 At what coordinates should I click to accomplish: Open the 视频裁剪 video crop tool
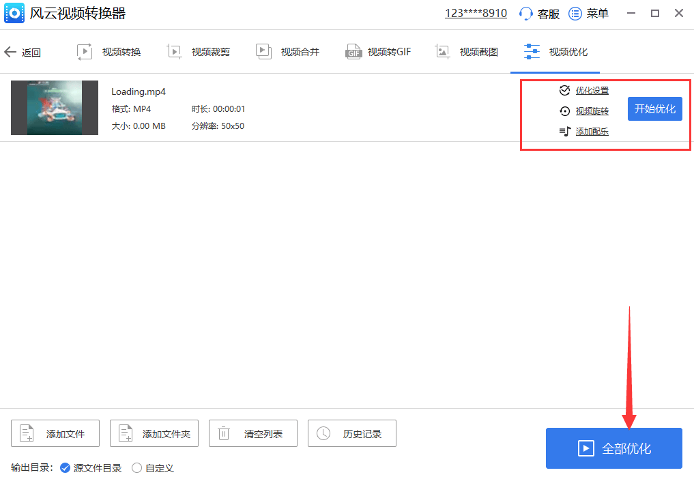pyautogui.click(x=175, y=51)
